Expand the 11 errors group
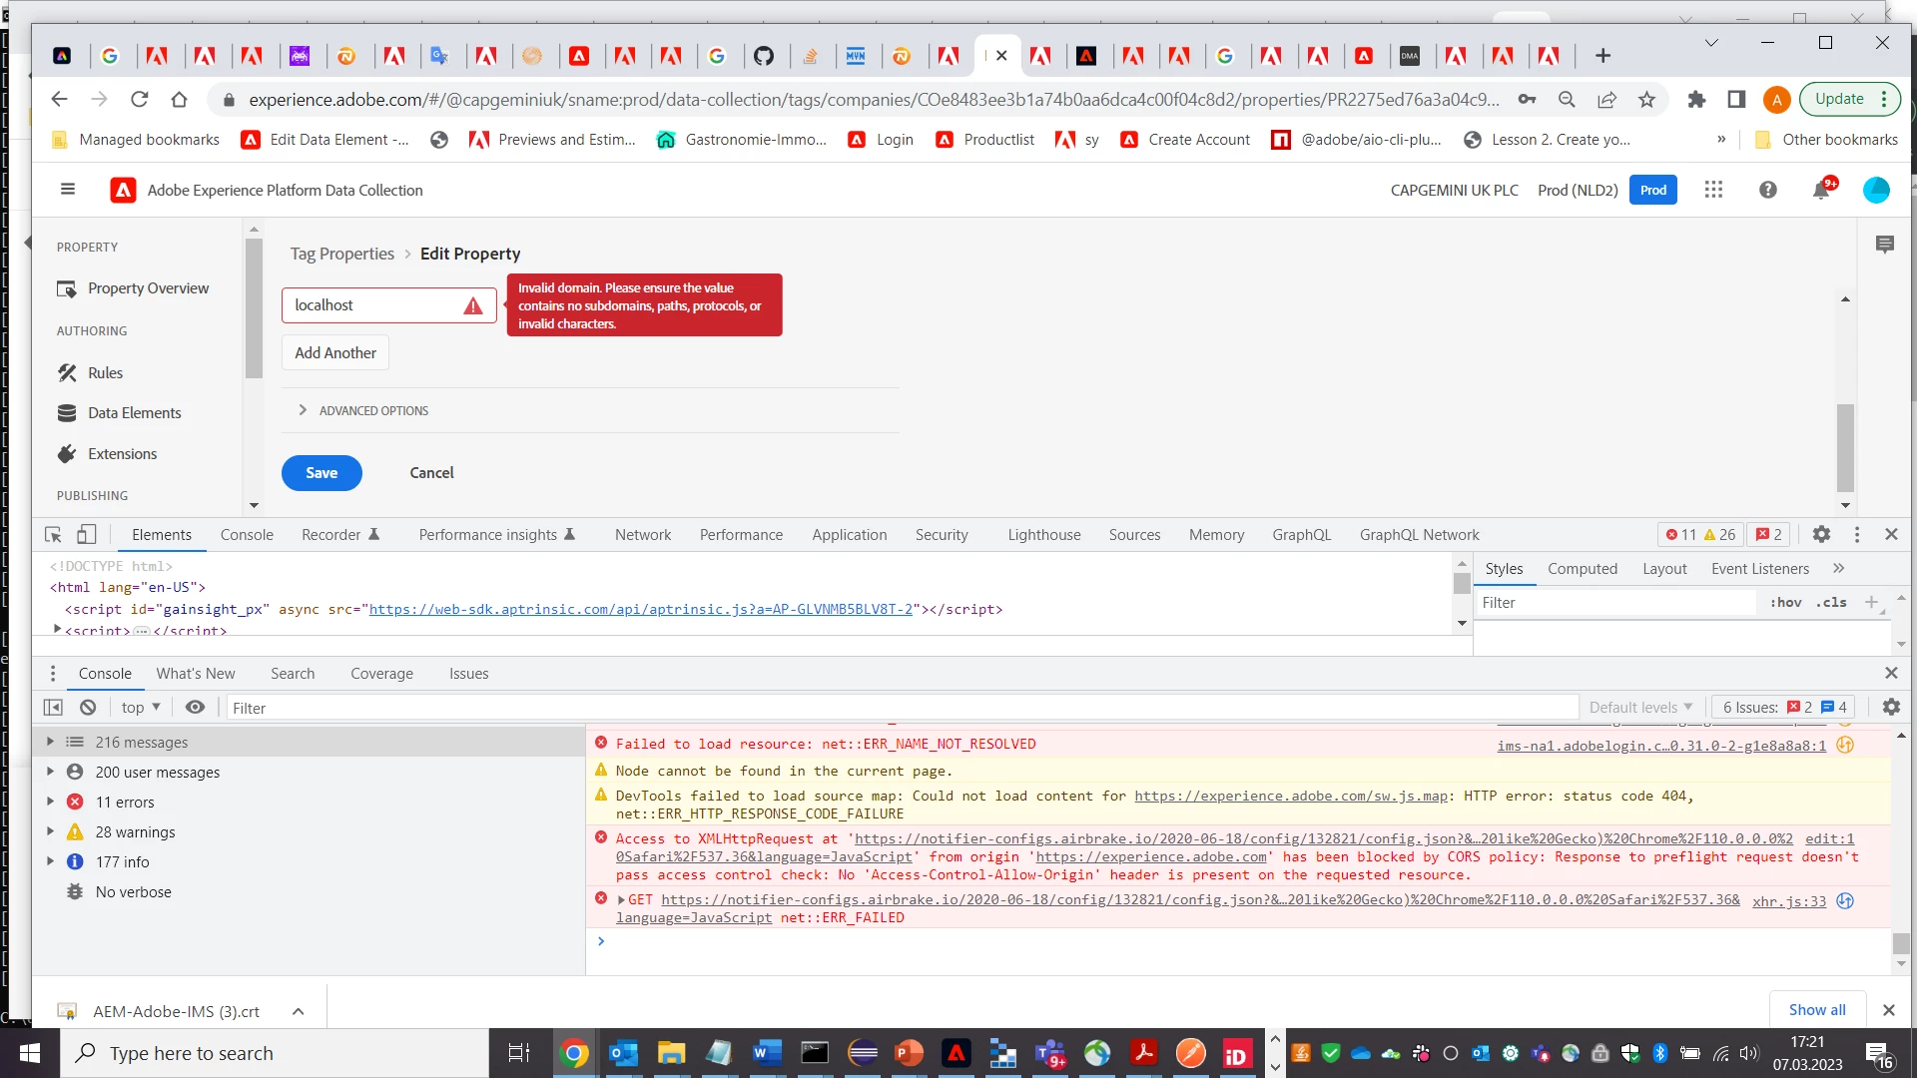The height and width of the screenshot is (1078, 1917). point(51,803)
